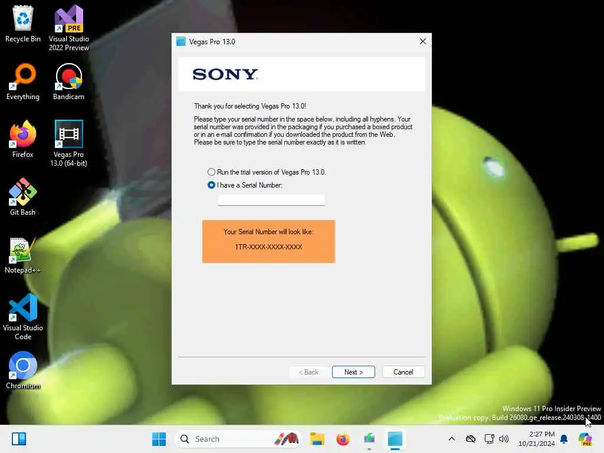Viewport: 604px width, 453px height.
Task: Click "Thank you for selecting Vegas Pro 13.0!"
Action: 250,106
